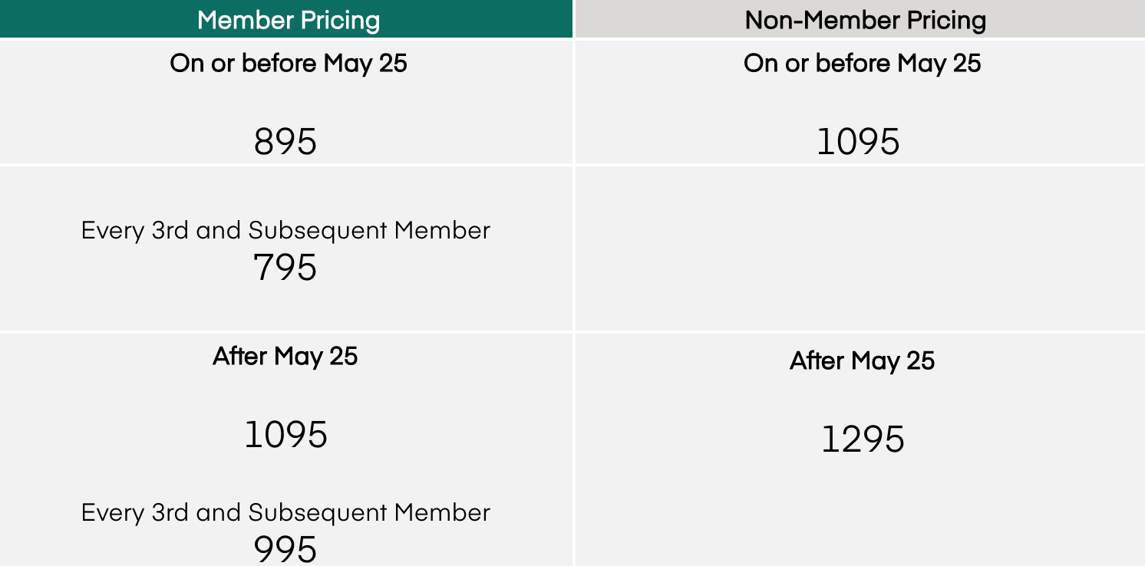Image resolution: width=1145 pixels, height=566 pixels.
Task: Click the "Every 3rd and Subsequent Member" label above 795
Action: click(285, 230)
